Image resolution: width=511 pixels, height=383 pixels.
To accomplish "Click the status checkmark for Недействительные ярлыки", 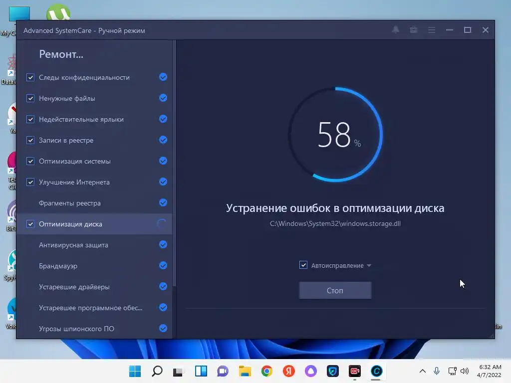I will [163, 119].
